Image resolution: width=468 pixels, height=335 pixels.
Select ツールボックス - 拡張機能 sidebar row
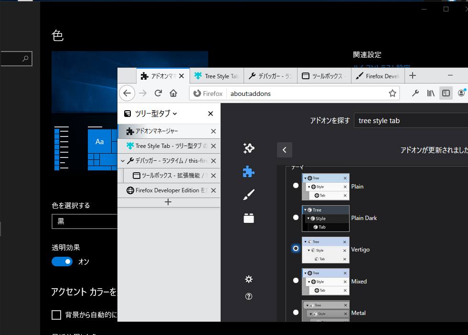coord(171,176)
